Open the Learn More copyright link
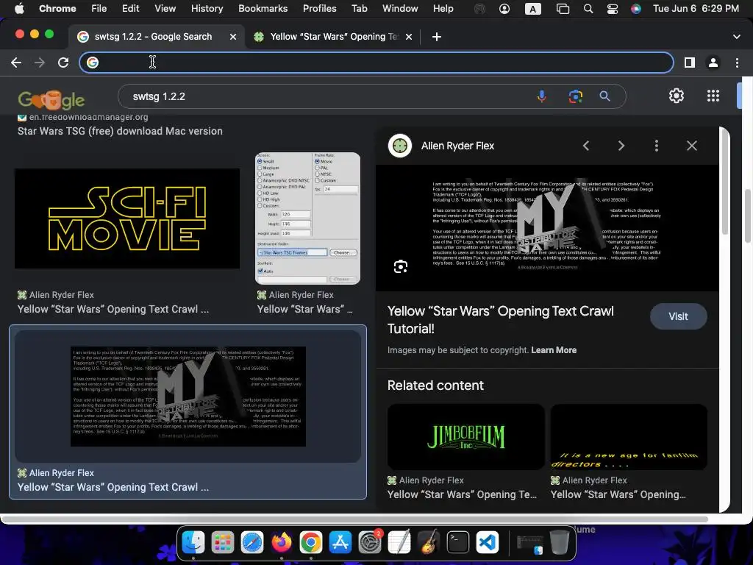The width and height of the screenshot is (753, 565). point(554,350)
